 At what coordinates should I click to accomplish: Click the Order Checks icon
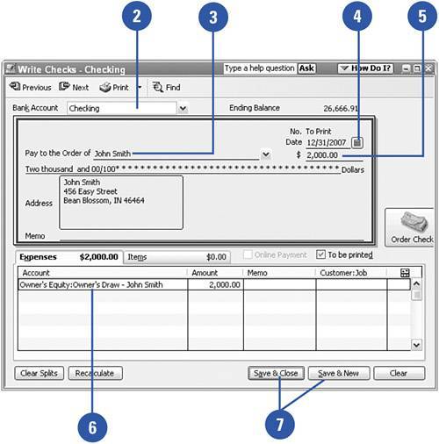(x=414, y=221)
